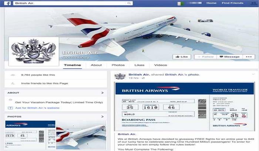Click the post author crest avatar
This screenshot has height=151, width=259.
[x=120, y=76]
